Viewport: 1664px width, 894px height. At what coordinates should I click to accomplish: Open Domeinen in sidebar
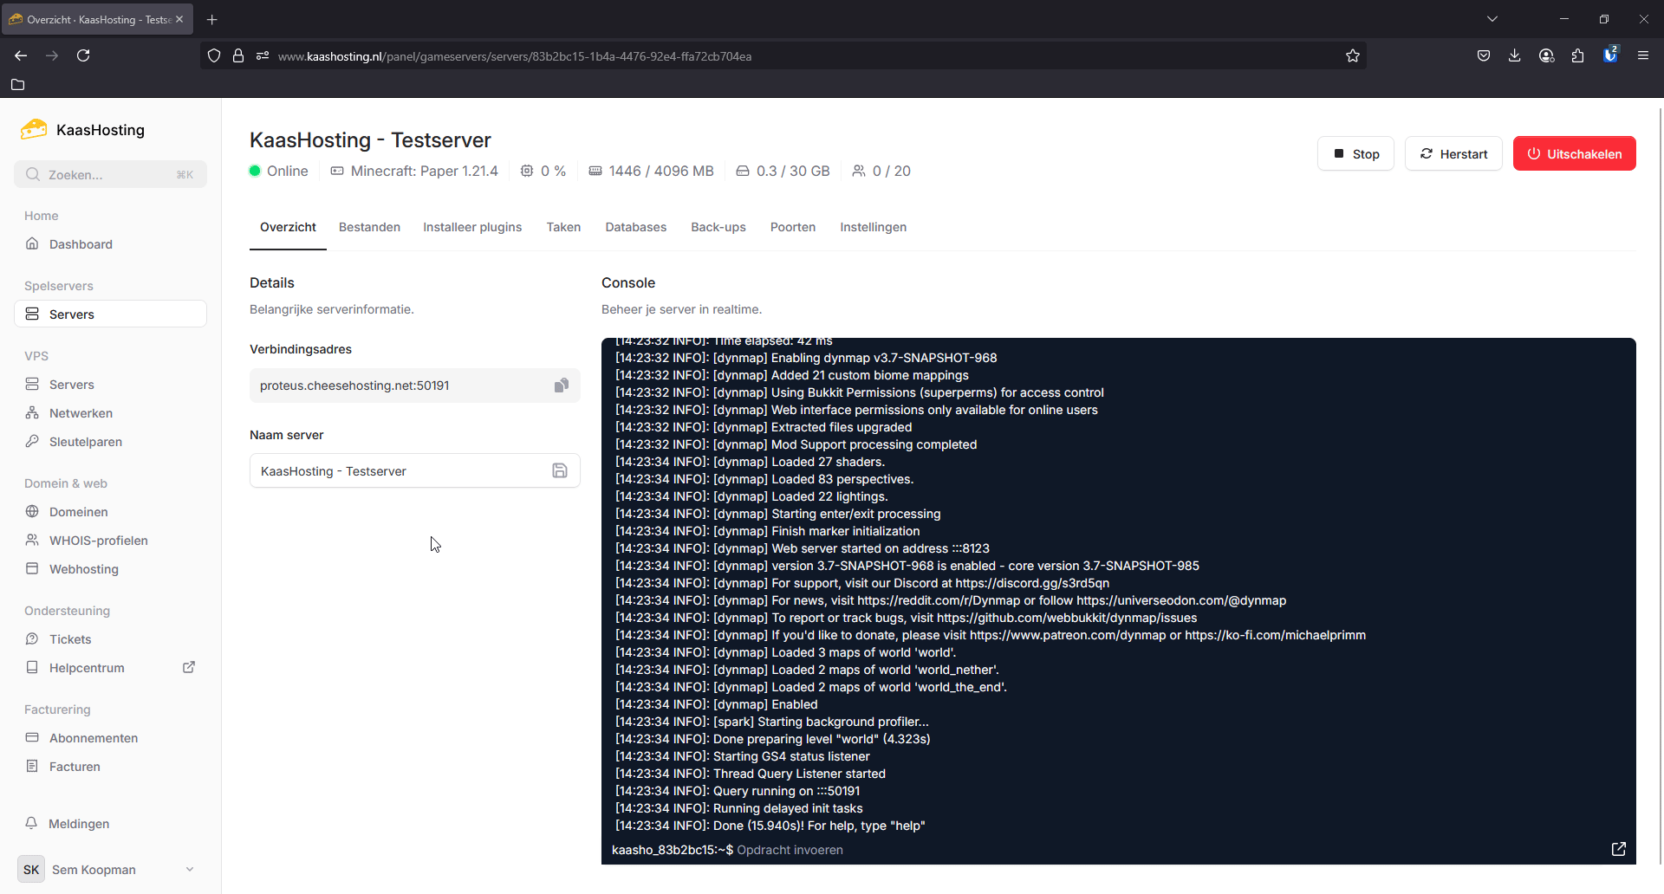pyautogui.click(x=110, y=512)
